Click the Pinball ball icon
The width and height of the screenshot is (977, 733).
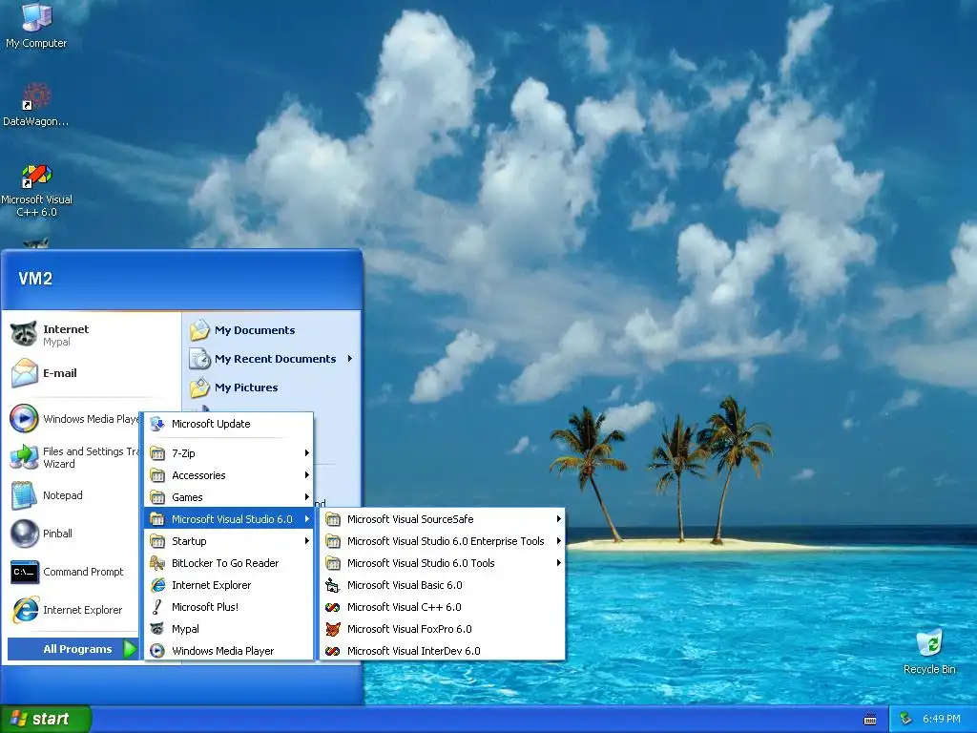point(24,534)
